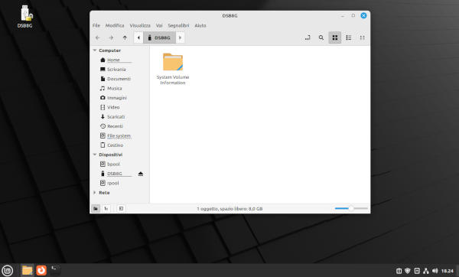459x277 pixels.
Task: Open the Vai menu
Action: coord(159,25)
